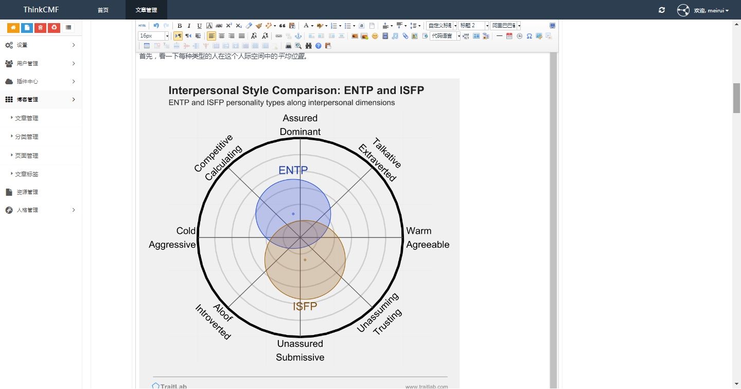Click the red trash shortcut button
Image resolution: width=741 pixels, height=389 pixels.
point(40,28)
